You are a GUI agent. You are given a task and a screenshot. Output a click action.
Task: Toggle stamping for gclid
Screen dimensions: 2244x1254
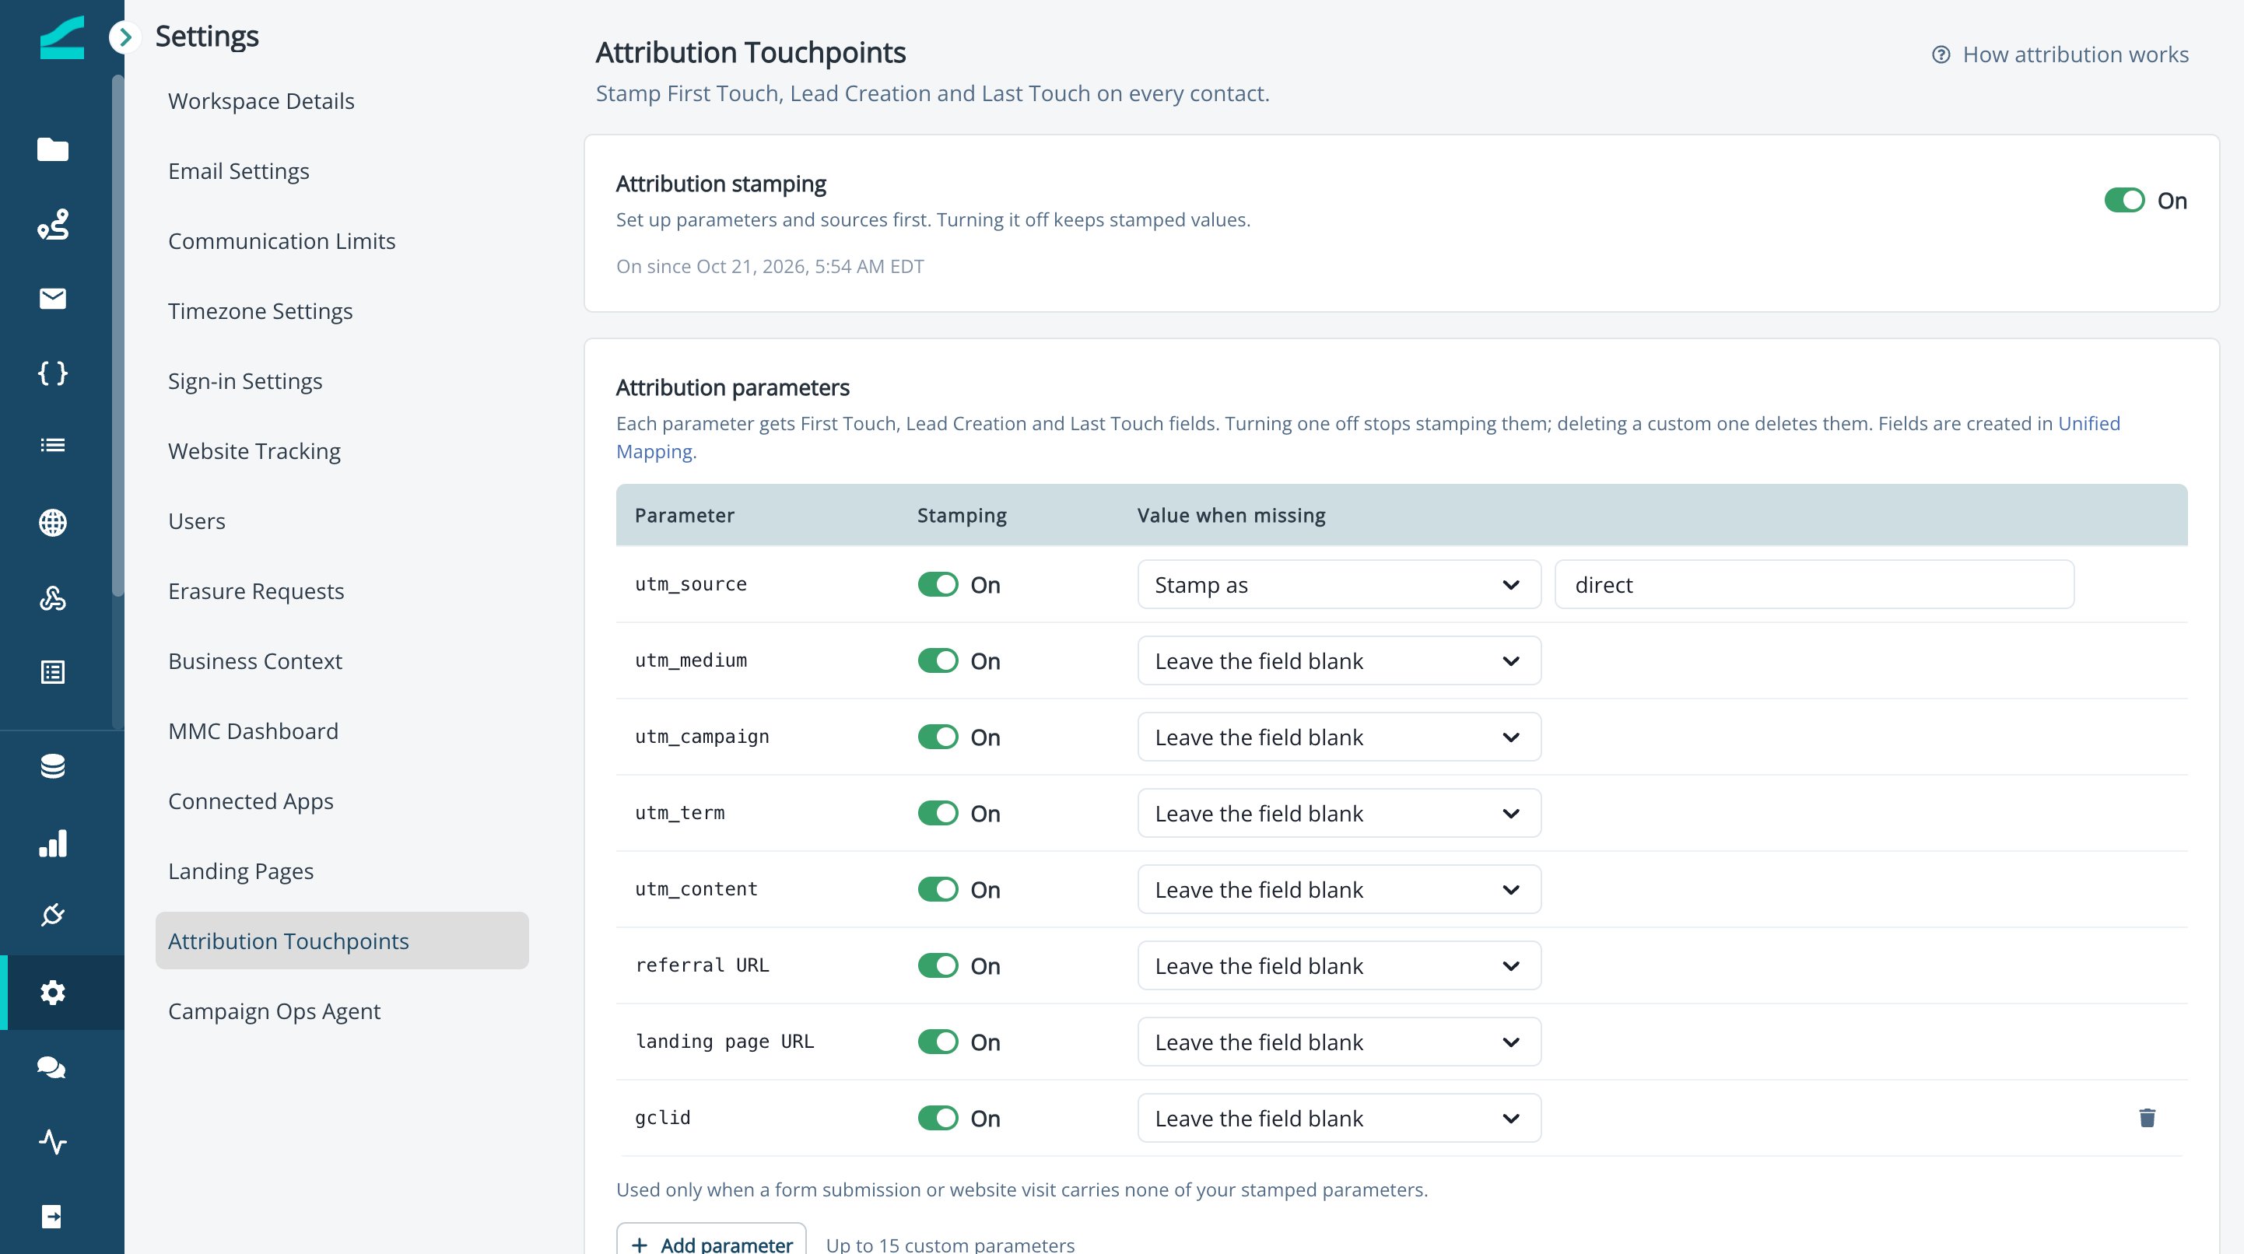pyautogui.click(x=938, y=1118)
